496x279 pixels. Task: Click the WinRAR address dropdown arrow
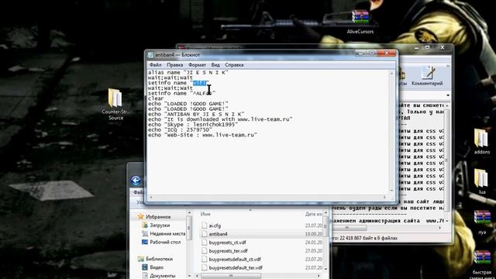(x=448, y=95)
